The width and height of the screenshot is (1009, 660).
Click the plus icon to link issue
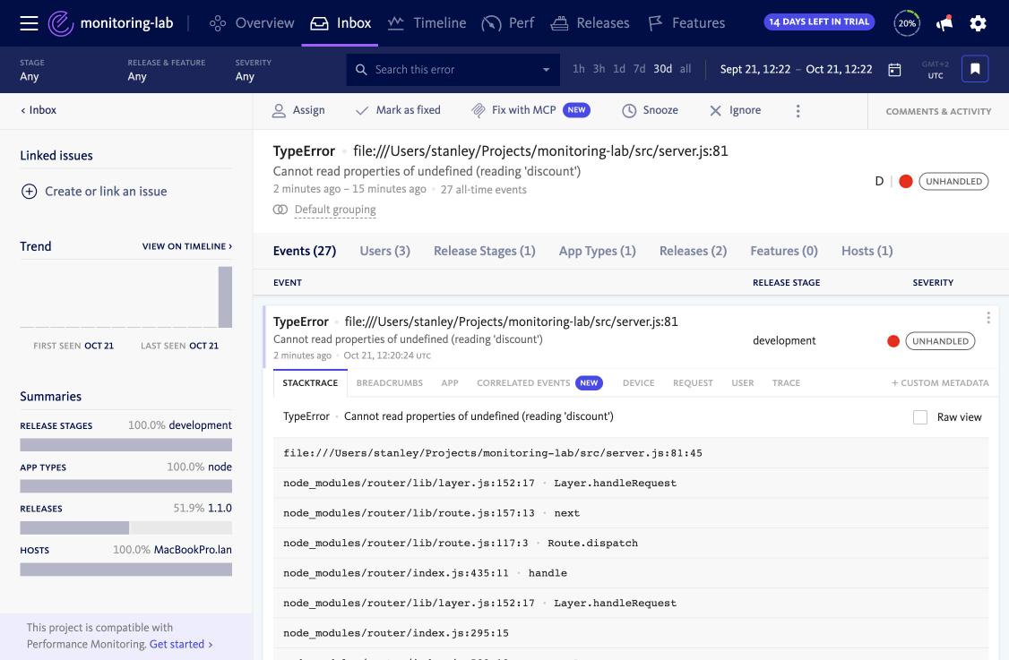29,191
